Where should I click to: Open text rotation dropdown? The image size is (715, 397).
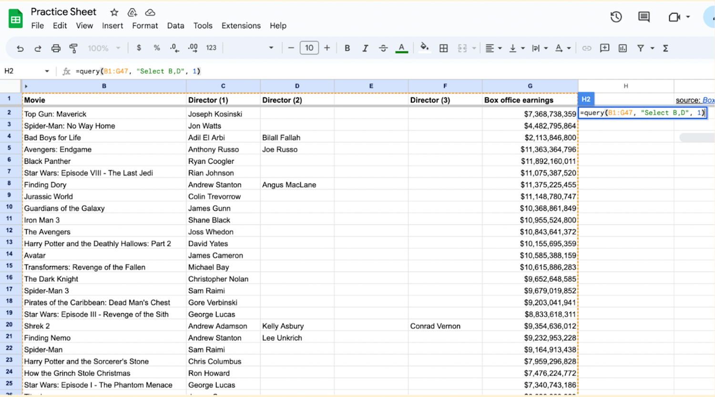click(x=562, y=48)
